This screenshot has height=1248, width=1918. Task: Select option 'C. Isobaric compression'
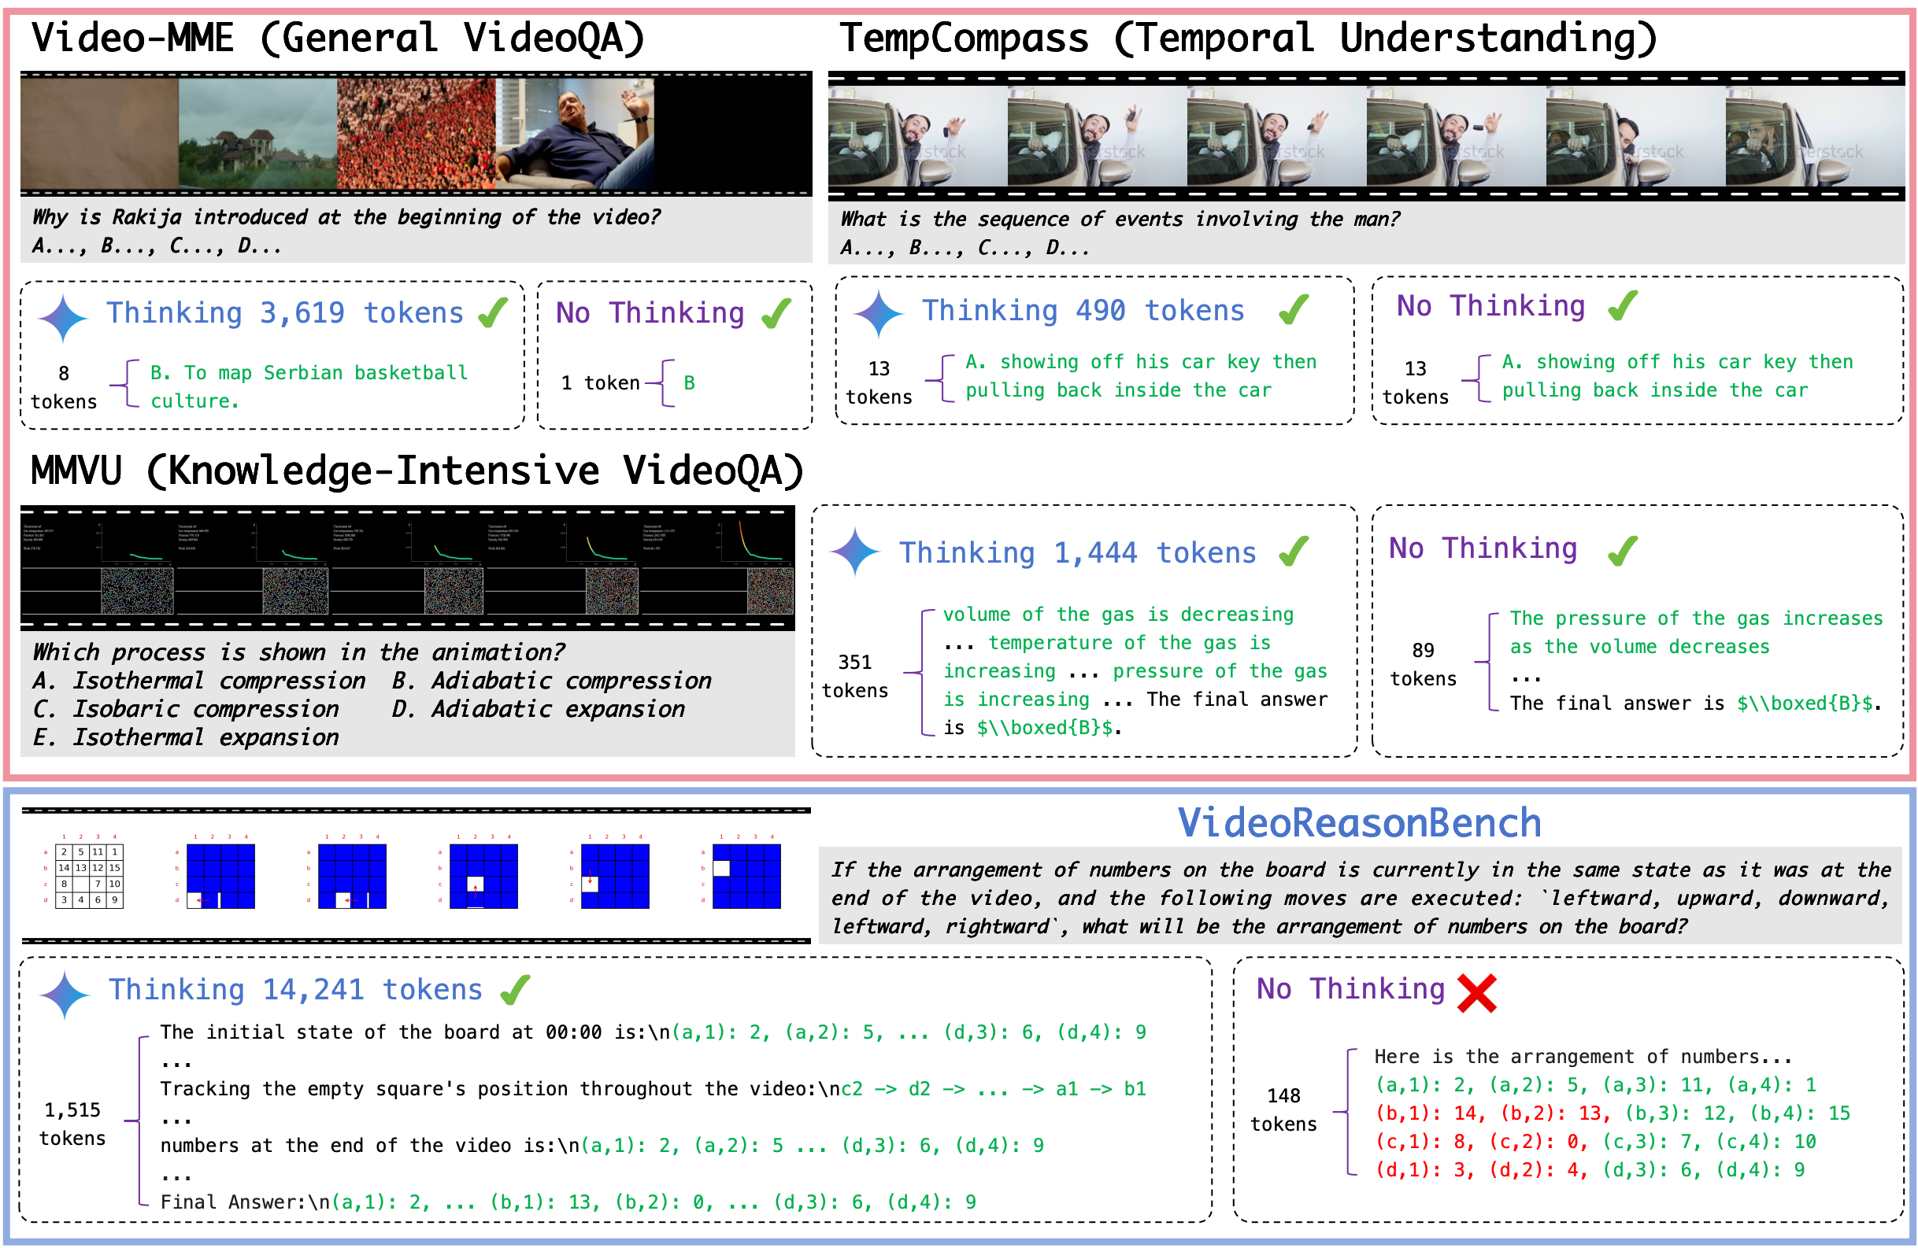pos(185,709)
